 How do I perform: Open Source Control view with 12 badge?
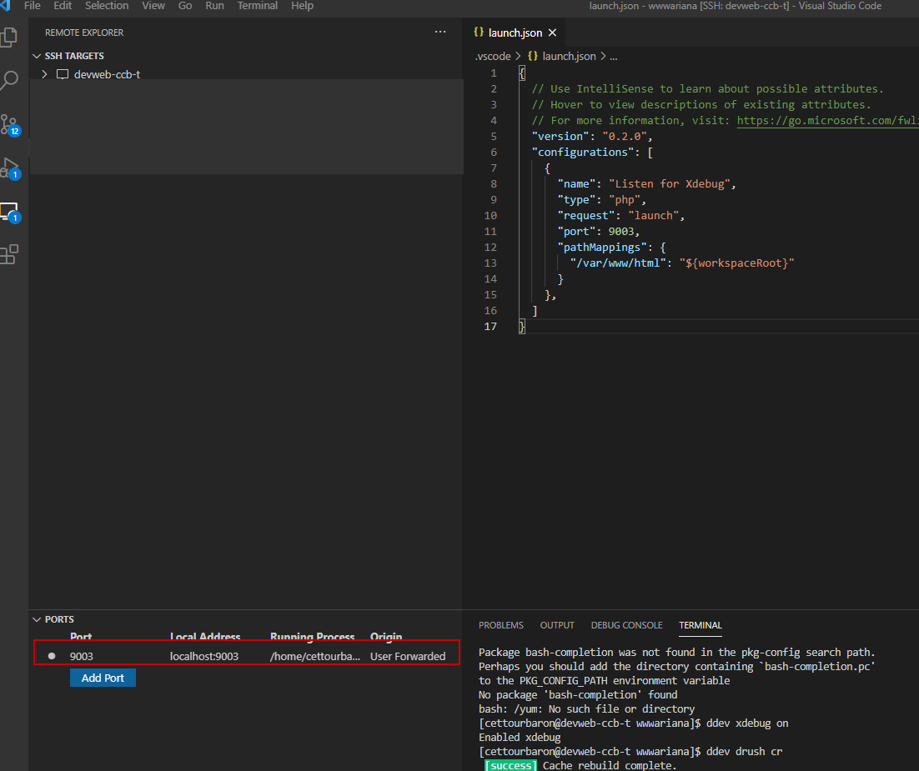[10, 124]
